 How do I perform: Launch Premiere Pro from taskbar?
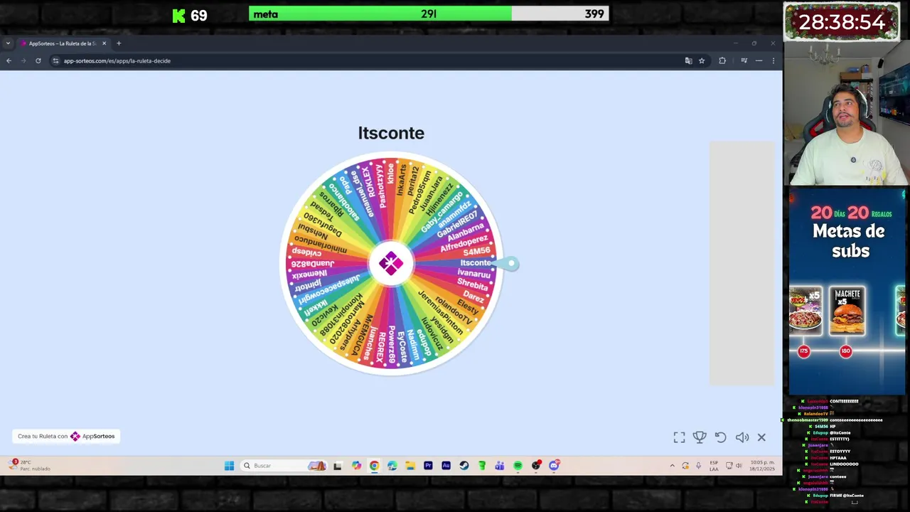[428, 466]
